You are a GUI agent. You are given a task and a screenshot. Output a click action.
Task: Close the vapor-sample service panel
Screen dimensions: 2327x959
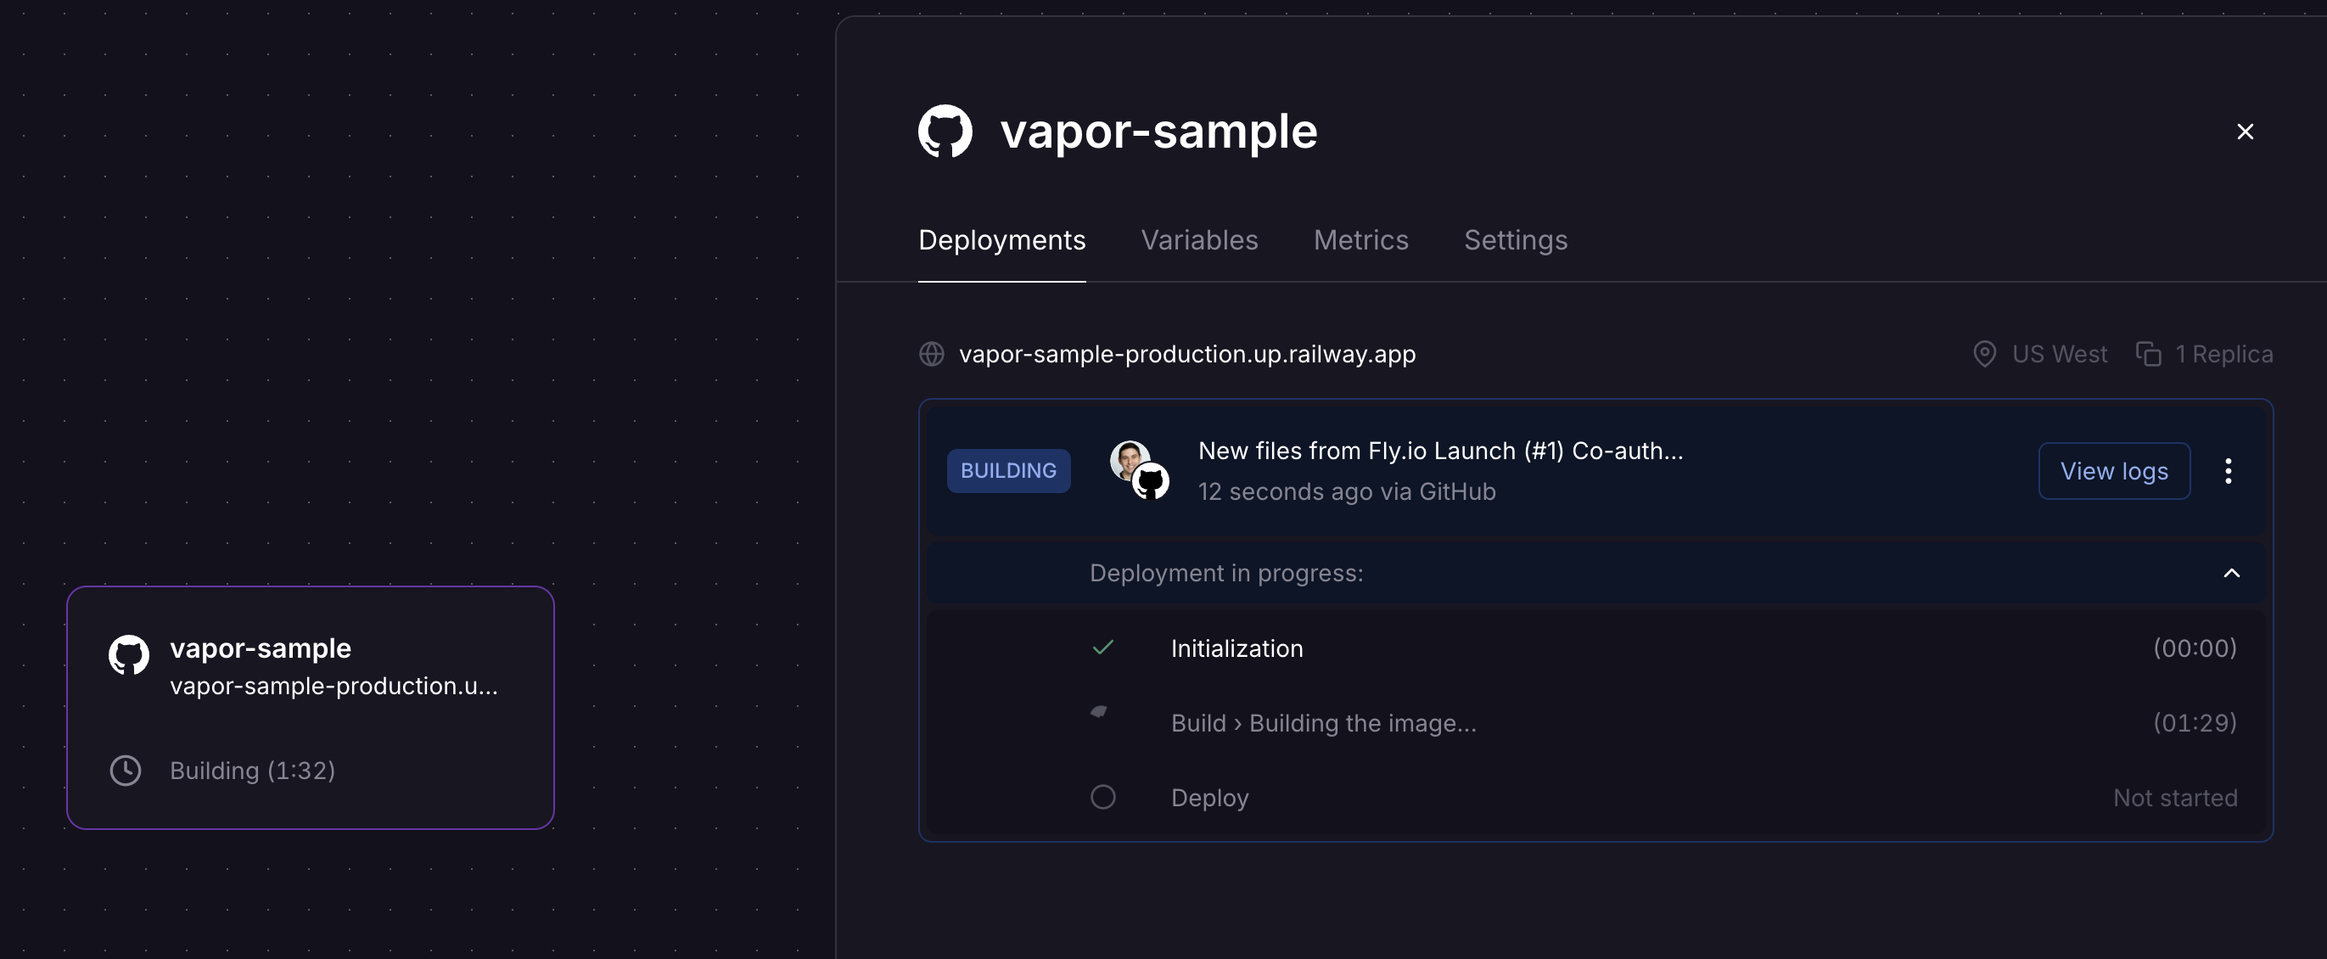[2245, 132]
